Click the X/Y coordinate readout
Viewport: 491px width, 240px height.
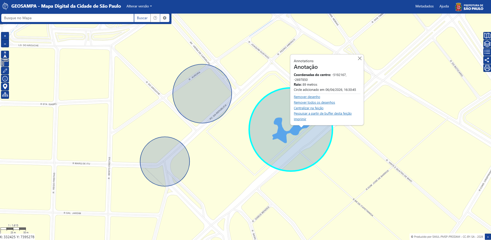[x=17, y=237]
